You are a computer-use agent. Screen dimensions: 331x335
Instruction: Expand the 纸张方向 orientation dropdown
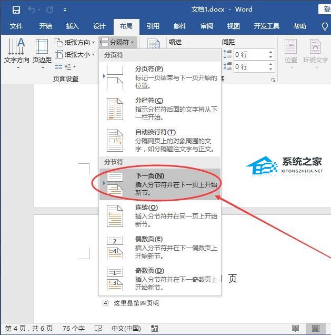pyautogui.click(x=75, y=42)
